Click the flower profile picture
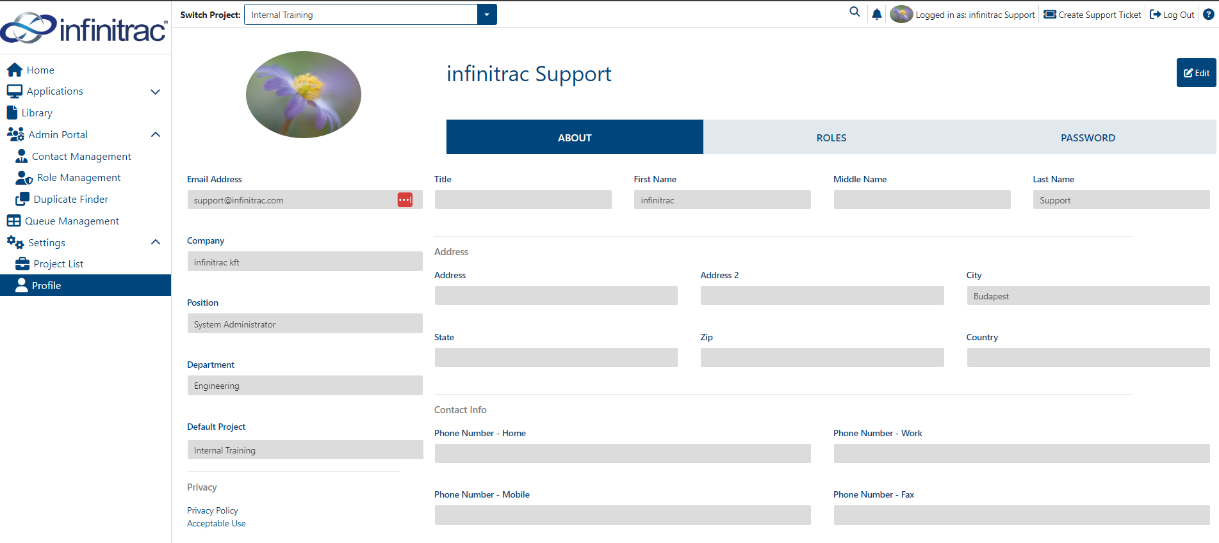 coord(304,95)
